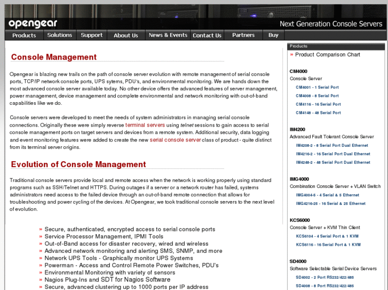The width and height of the screenshot is (388, 290).
Task: Open SD4008 - 8 Port RS232/422/485
Action: pos(324,286)
